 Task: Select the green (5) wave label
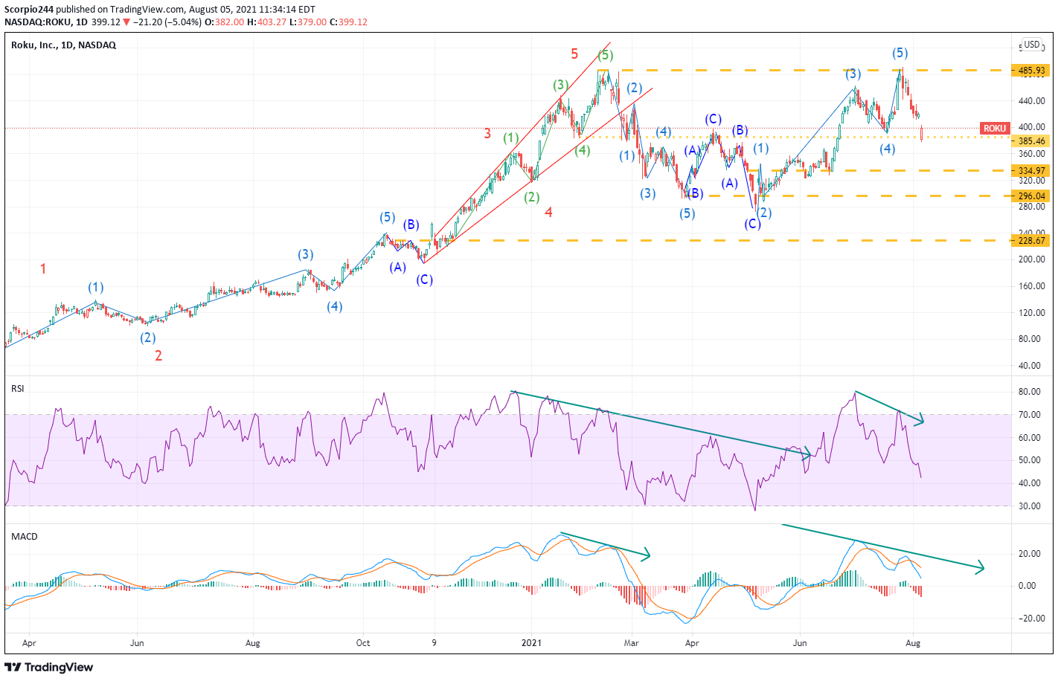pyautogui.click(x=605, y=55)
